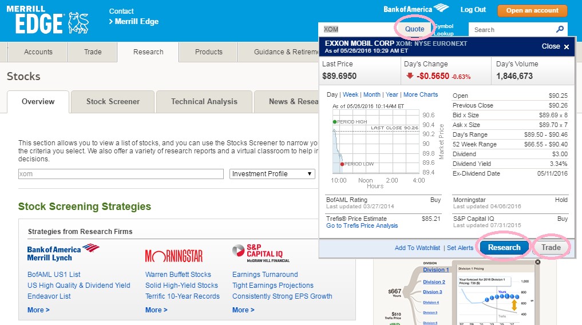Click the Ex-Dividend Date 05/11/2016
This screenshot has height=325, width=582.
(x=552, y=173)
